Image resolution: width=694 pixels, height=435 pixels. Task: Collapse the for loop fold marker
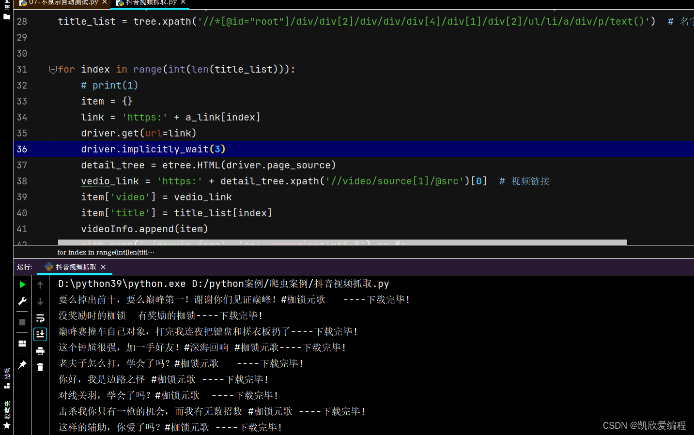pyautogui.click(x=53, y=70)
